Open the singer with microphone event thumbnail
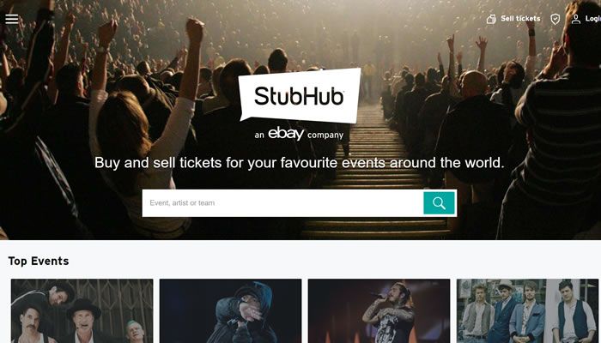The height and width of the screenshot is (343, 601). pyautogui.click(x=379, y=310)
